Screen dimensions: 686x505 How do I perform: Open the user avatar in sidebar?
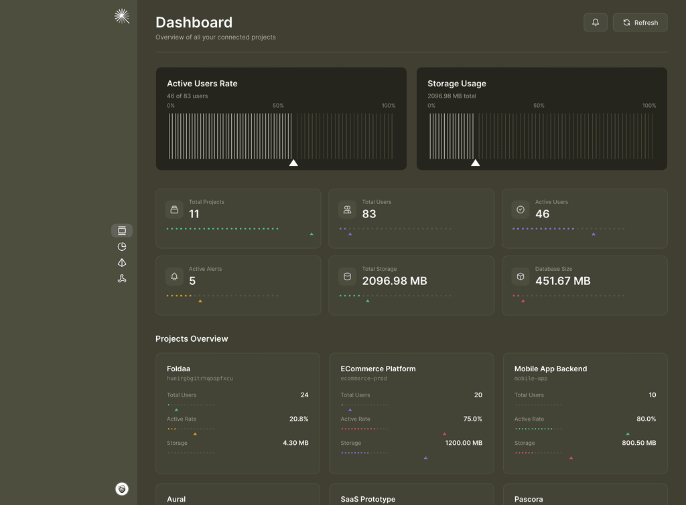(x=122, y=489)
